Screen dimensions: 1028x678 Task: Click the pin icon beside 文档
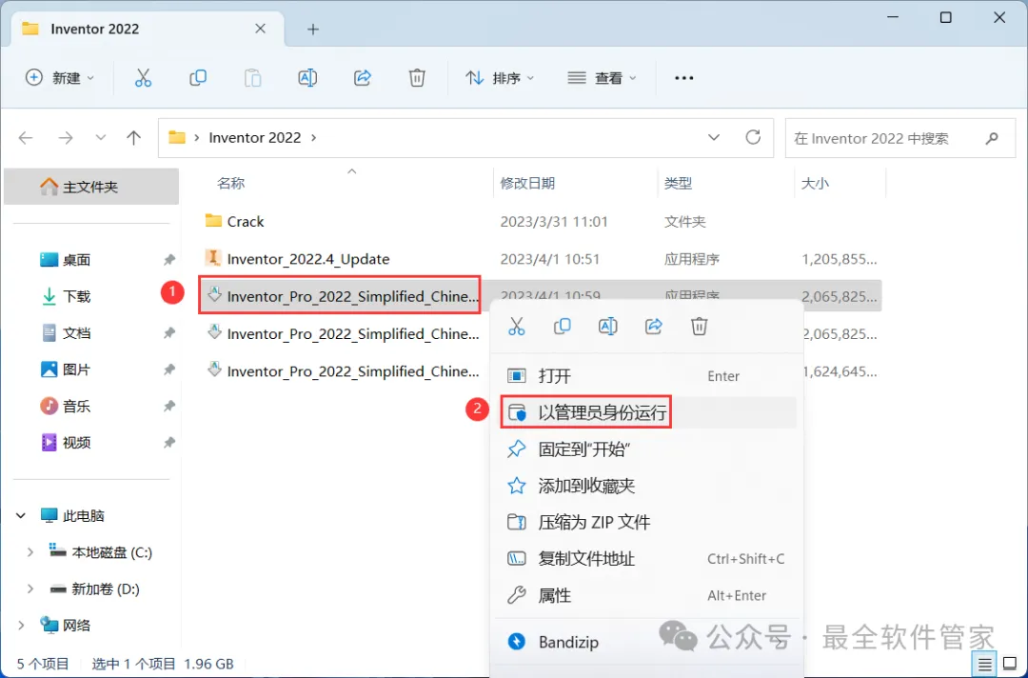click(x=169, y=333)
